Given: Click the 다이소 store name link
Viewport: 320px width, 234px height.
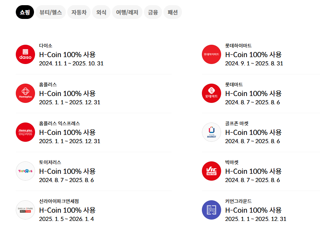Looking at the screenshot, I should click(46, 46).
